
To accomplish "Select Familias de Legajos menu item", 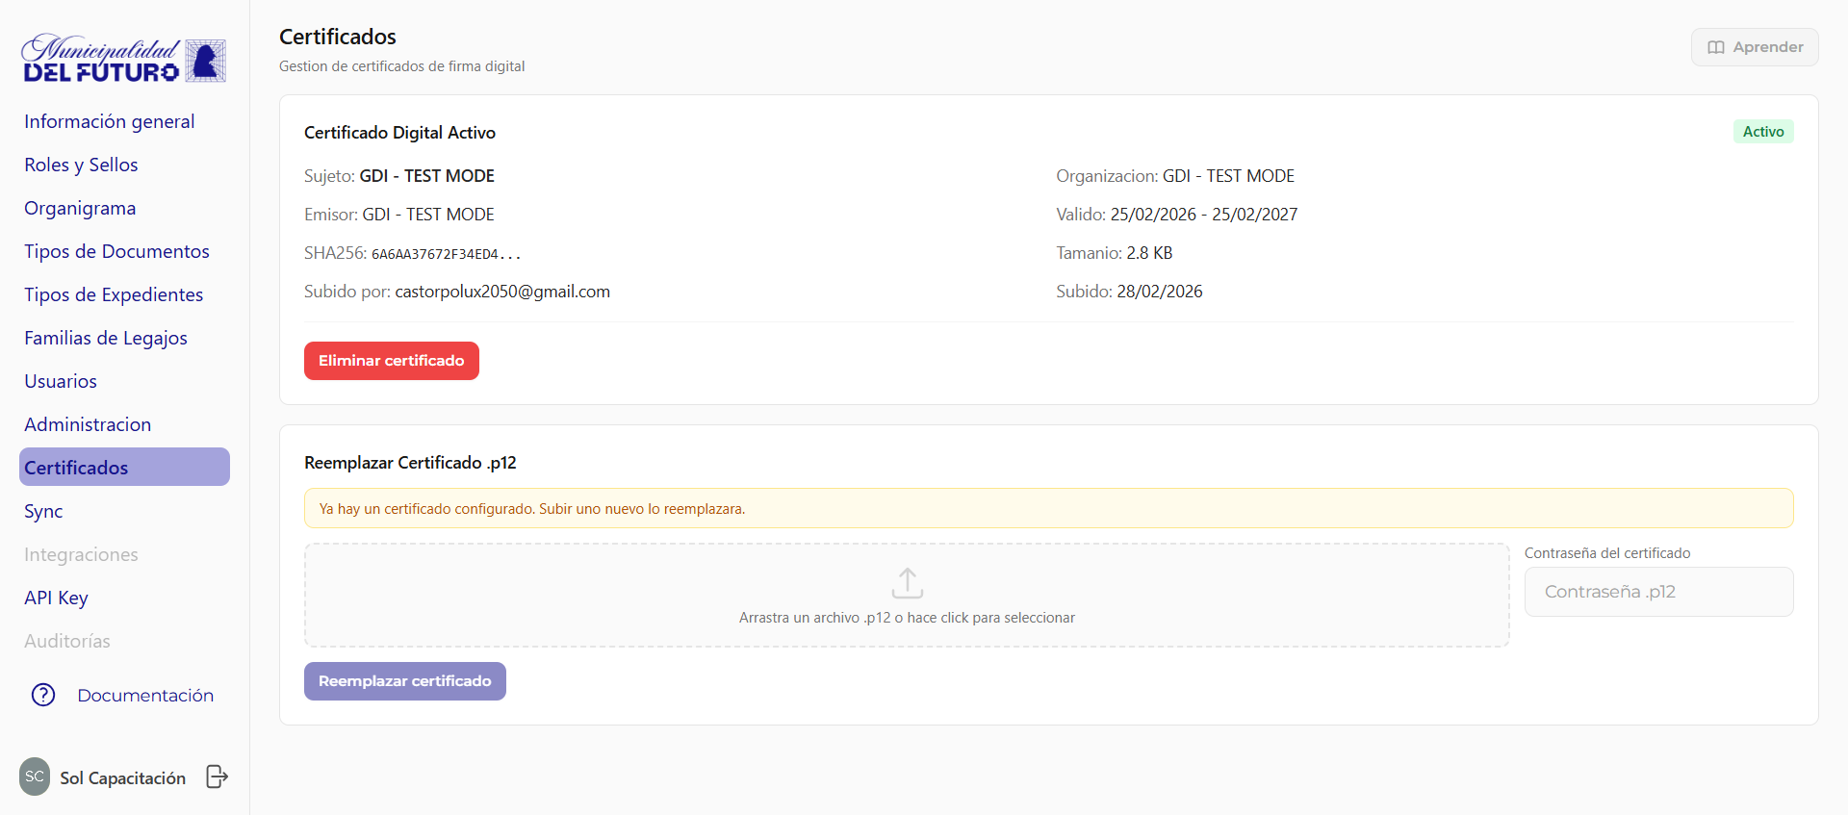I will (x=106, y=338).
